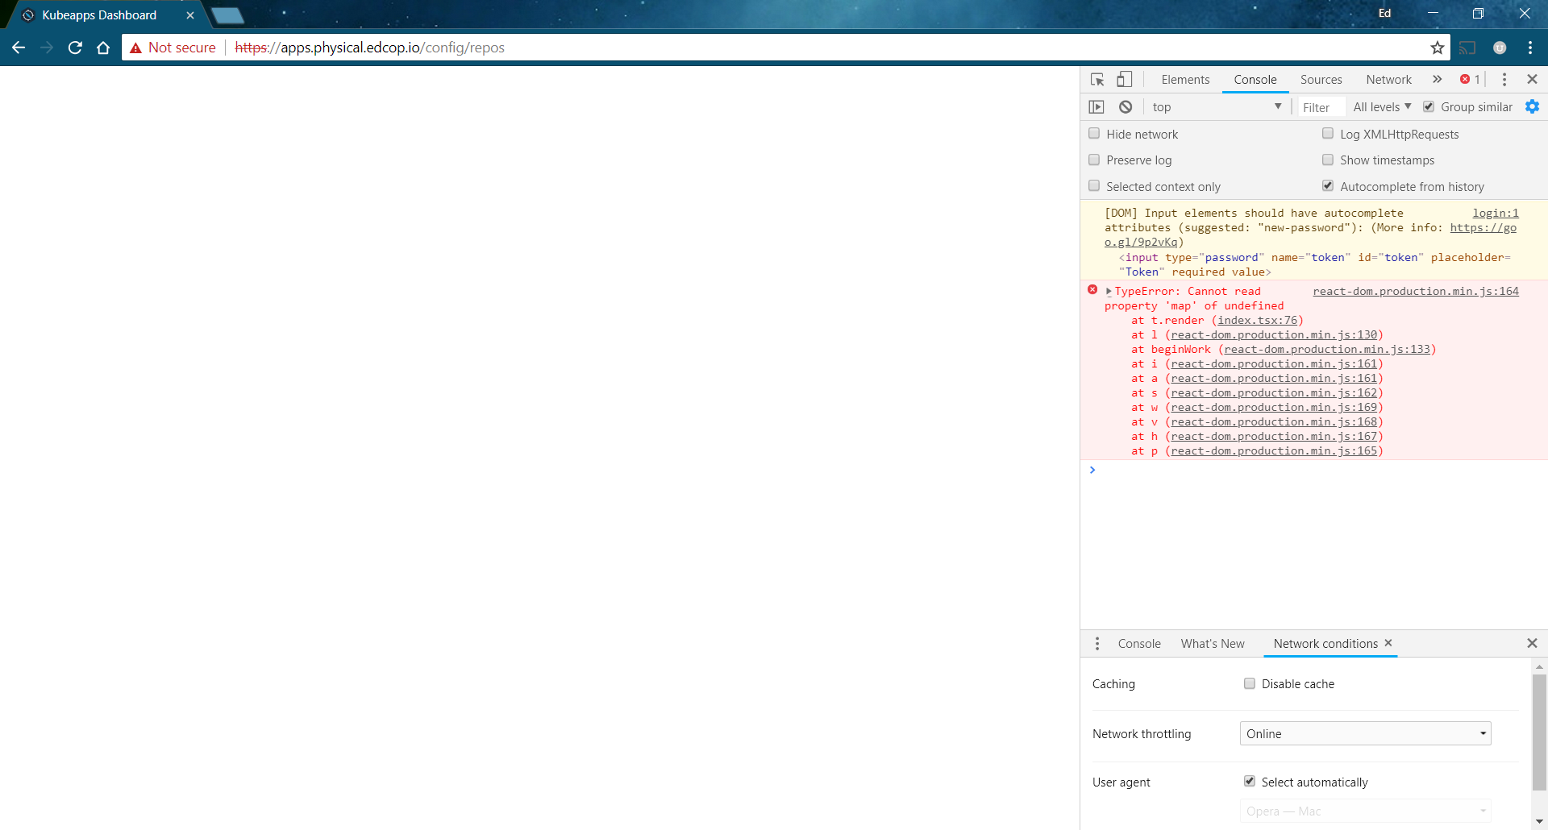Screen dimensions: 1548x830
Task: Select the inspect element picker tool
Action: [1096, 79]
